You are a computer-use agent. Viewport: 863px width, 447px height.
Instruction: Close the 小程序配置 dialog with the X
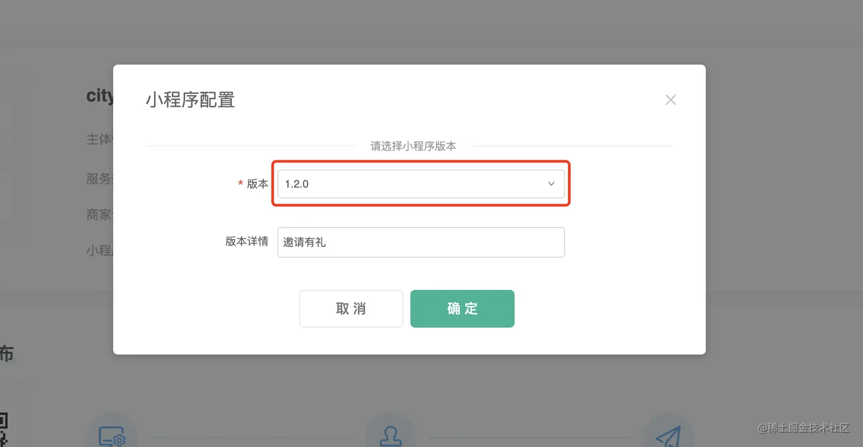[x=671, y=100]
